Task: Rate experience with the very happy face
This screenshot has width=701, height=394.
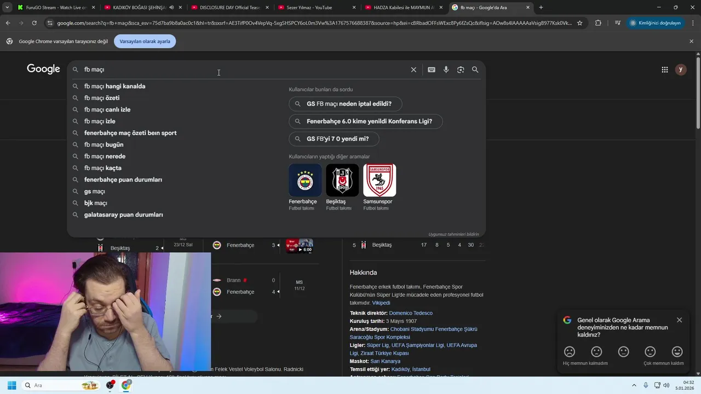Action: [x=677, y=352]
